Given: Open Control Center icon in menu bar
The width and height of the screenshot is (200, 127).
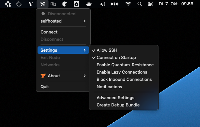Looking at the screenshot, I should click(150, 4).
